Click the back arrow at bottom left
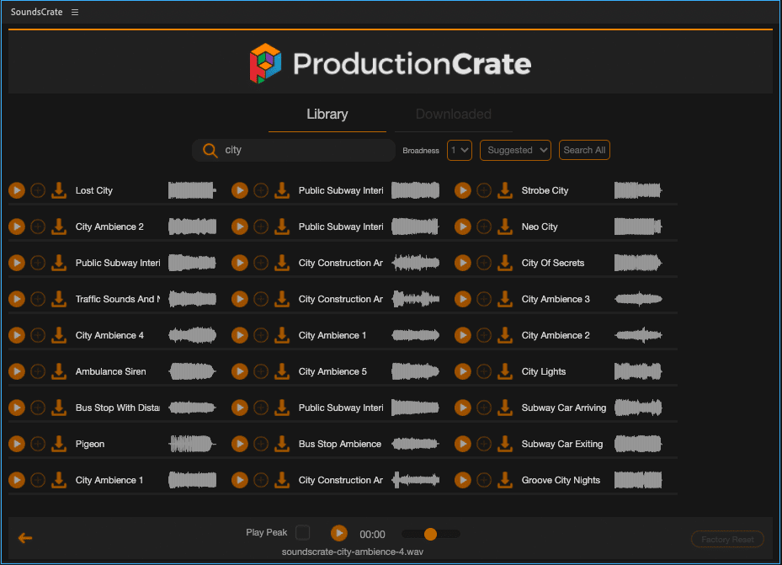 pyautogui.click(x=25, y=538)
